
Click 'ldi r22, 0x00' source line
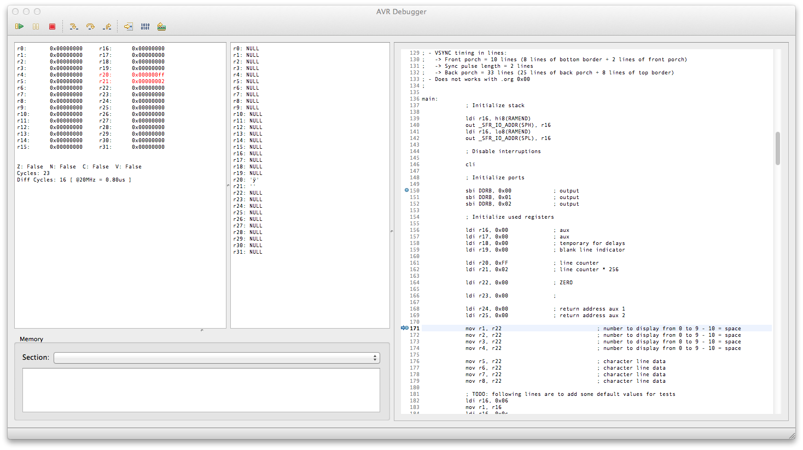coord(487,283)
